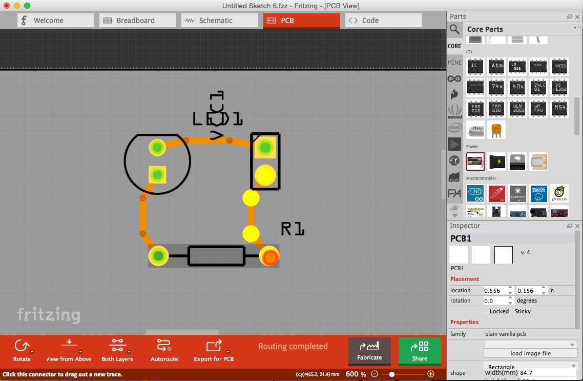Pick the uM-FPU IC part
The height and width of the screenshot is (381, 583).
click(538, 108)
